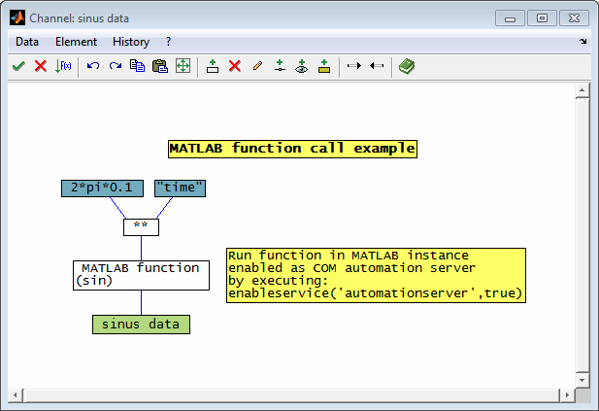This screenshot has height=411, width=599.
Task: Select the "time" channel block
Action: [x=180, y=188]
